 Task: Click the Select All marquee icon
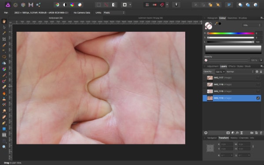coord(99,5)
